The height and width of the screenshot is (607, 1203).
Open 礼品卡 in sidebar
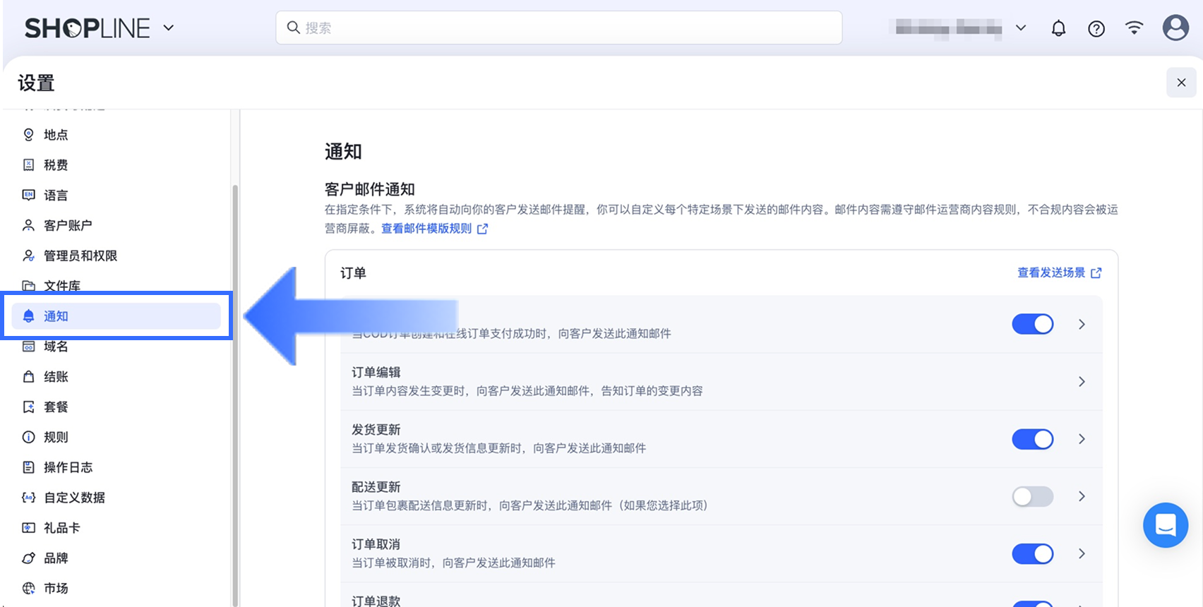coord(62,528)
